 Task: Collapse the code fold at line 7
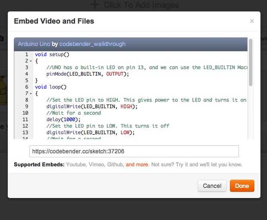(x=31, y=93)
